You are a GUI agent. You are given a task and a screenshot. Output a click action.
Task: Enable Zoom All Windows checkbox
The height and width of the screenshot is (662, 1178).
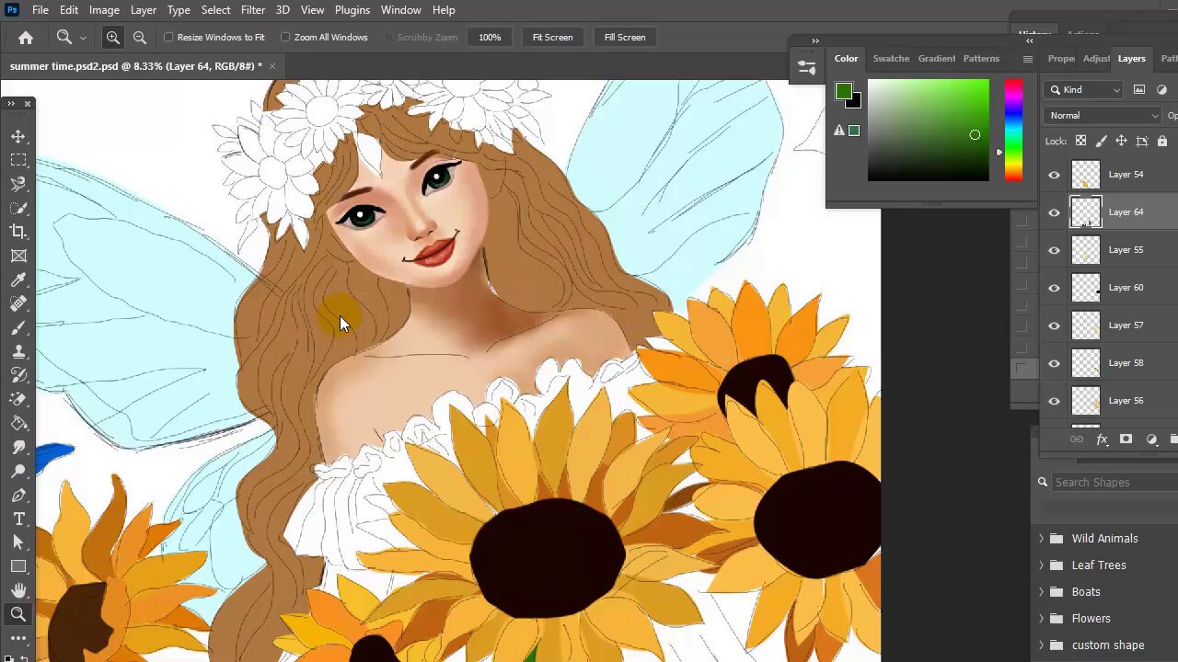(285, 38)
